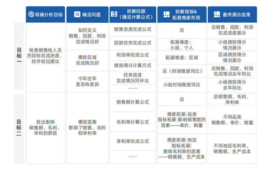This screenshot has width=275, height=172.
Task: Click the 利润率完成公式 cell
Action: click(133, 55)
